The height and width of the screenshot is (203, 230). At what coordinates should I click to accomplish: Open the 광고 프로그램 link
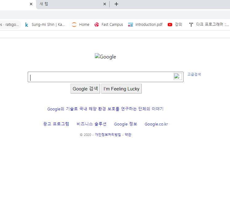tap(56, 124)
